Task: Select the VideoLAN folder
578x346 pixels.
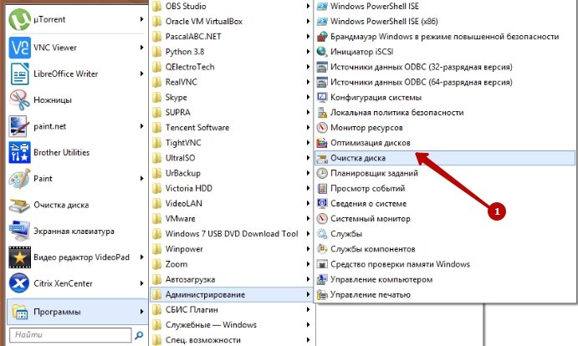Action: tap(232, 203)
